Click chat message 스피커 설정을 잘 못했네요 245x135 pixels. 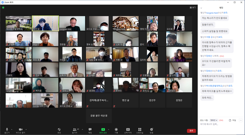pyautogui.click(x=215, y=31)
